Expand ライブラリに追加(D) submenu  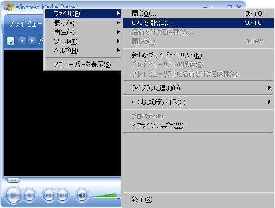tap(198, 88)
